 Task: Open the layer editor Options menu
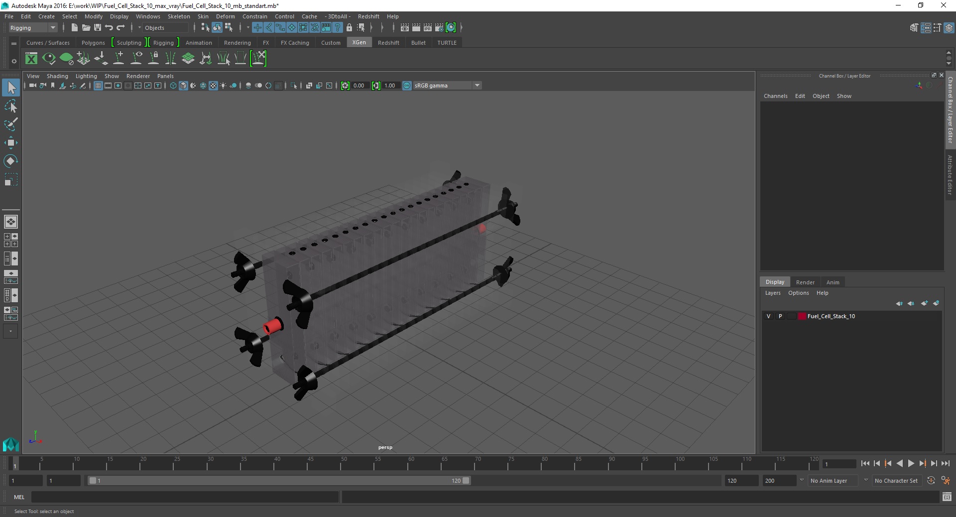(x=798, y=293)
